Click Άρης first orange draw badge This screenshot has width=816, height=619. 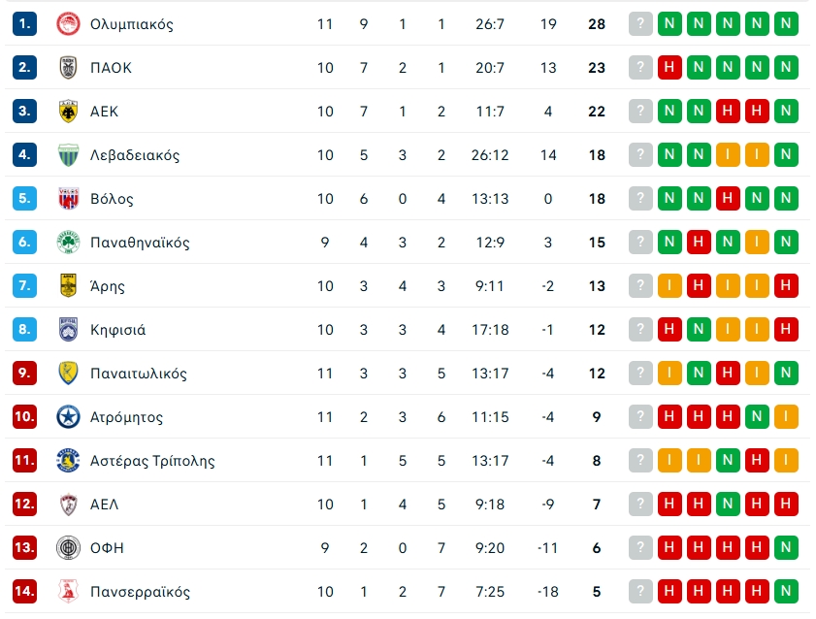[669, 286]
